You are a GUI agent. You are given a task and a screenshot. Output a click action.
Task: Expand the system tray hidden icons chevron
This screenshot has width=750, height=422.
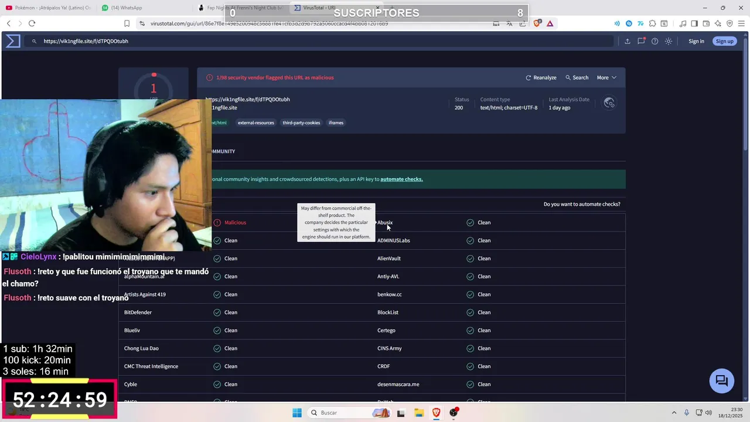pyautogui.click(x=674, y=413)
